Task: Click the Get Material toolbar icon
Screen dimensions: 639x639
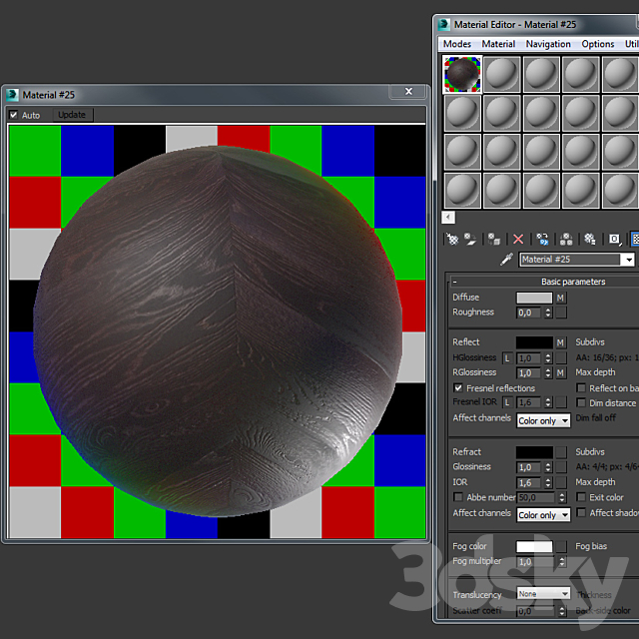Action: pos(452,239)
